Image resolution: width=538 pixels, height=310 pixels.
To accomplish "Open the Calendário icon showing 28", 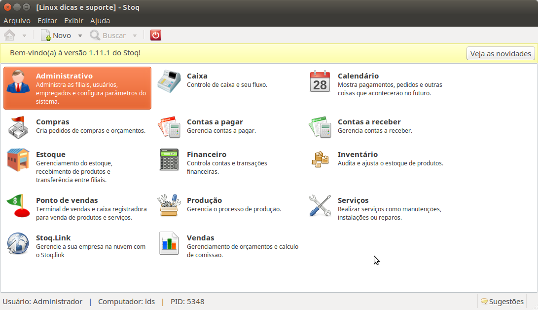I will pos(320,82).
